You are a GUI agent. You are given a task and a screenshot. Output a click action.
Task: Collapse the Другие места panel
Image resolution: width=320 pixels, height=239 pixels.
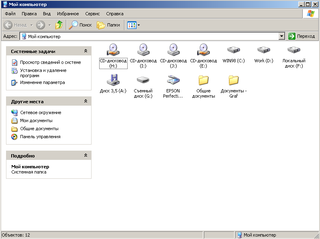(86, 101)
